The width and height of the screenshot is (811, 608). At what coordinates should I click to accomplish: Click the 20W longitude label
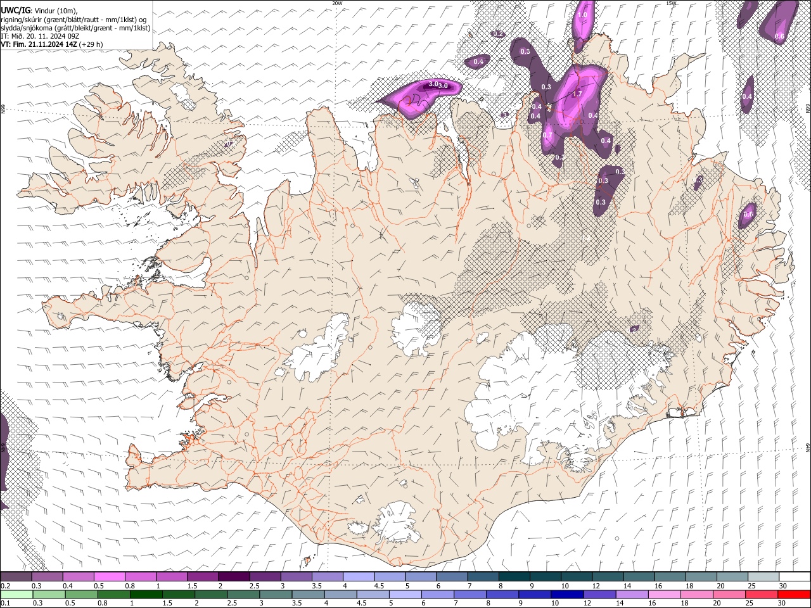click(337, 3)
